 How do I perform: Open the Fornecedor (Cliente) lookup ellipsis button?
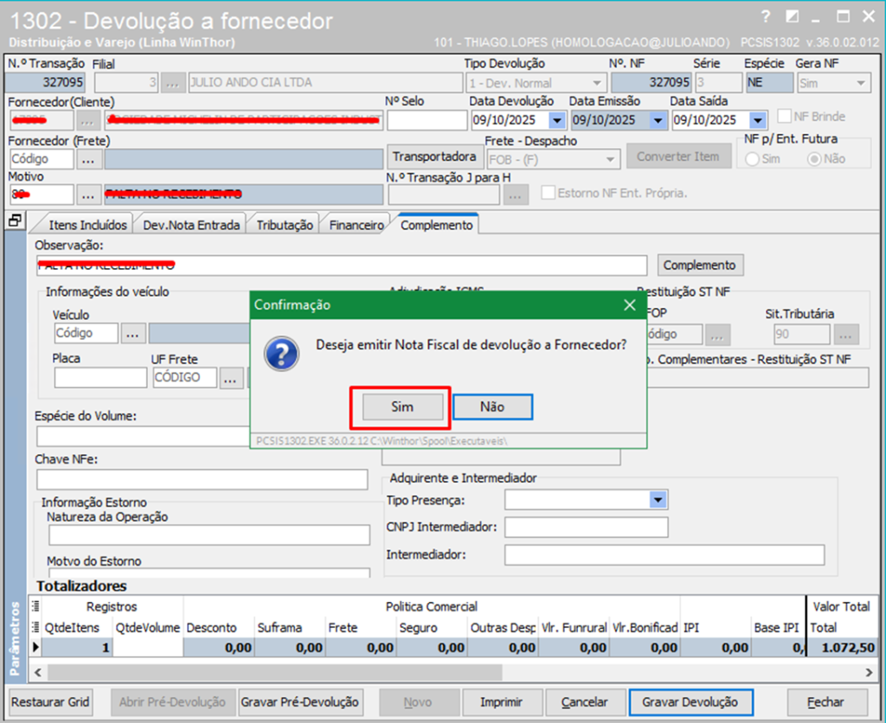pyautogui.click(x=88, y=120)
